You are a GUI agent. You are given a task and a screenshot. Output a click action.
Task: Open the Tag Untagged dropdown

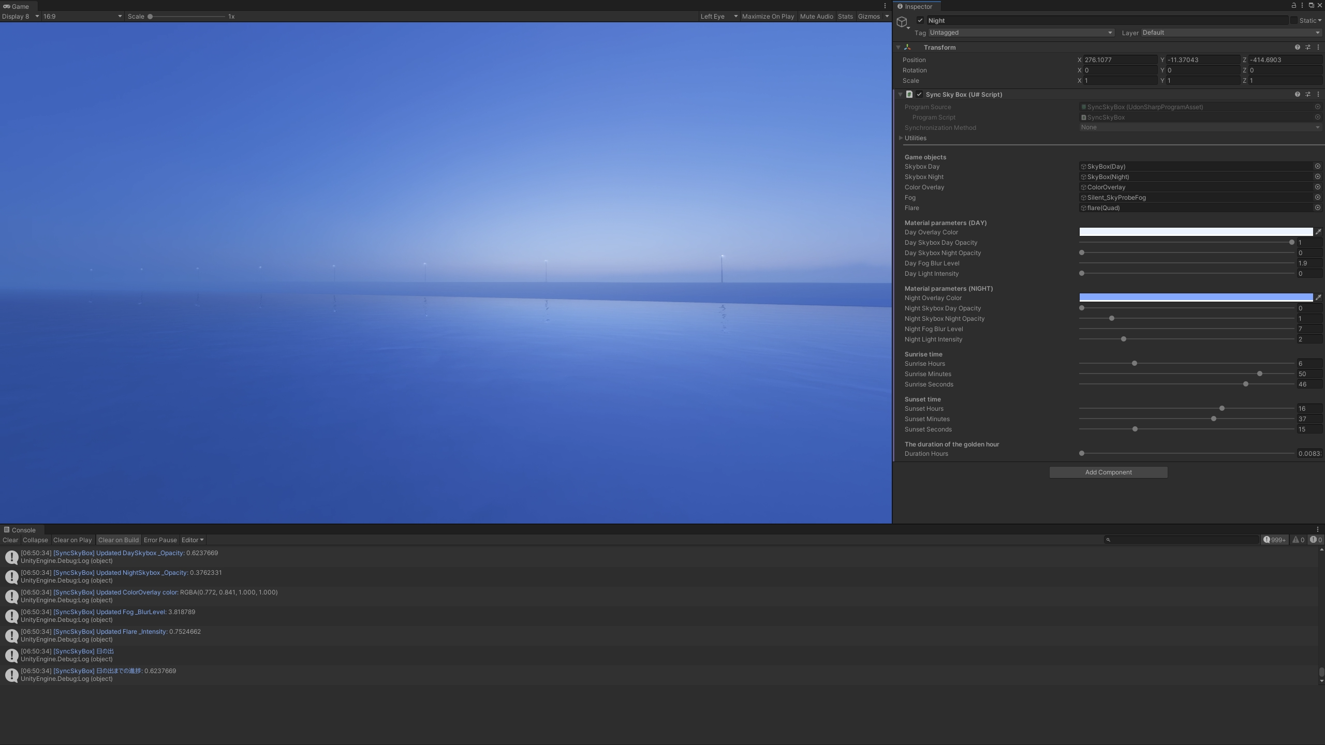[x=1021, y=33]
